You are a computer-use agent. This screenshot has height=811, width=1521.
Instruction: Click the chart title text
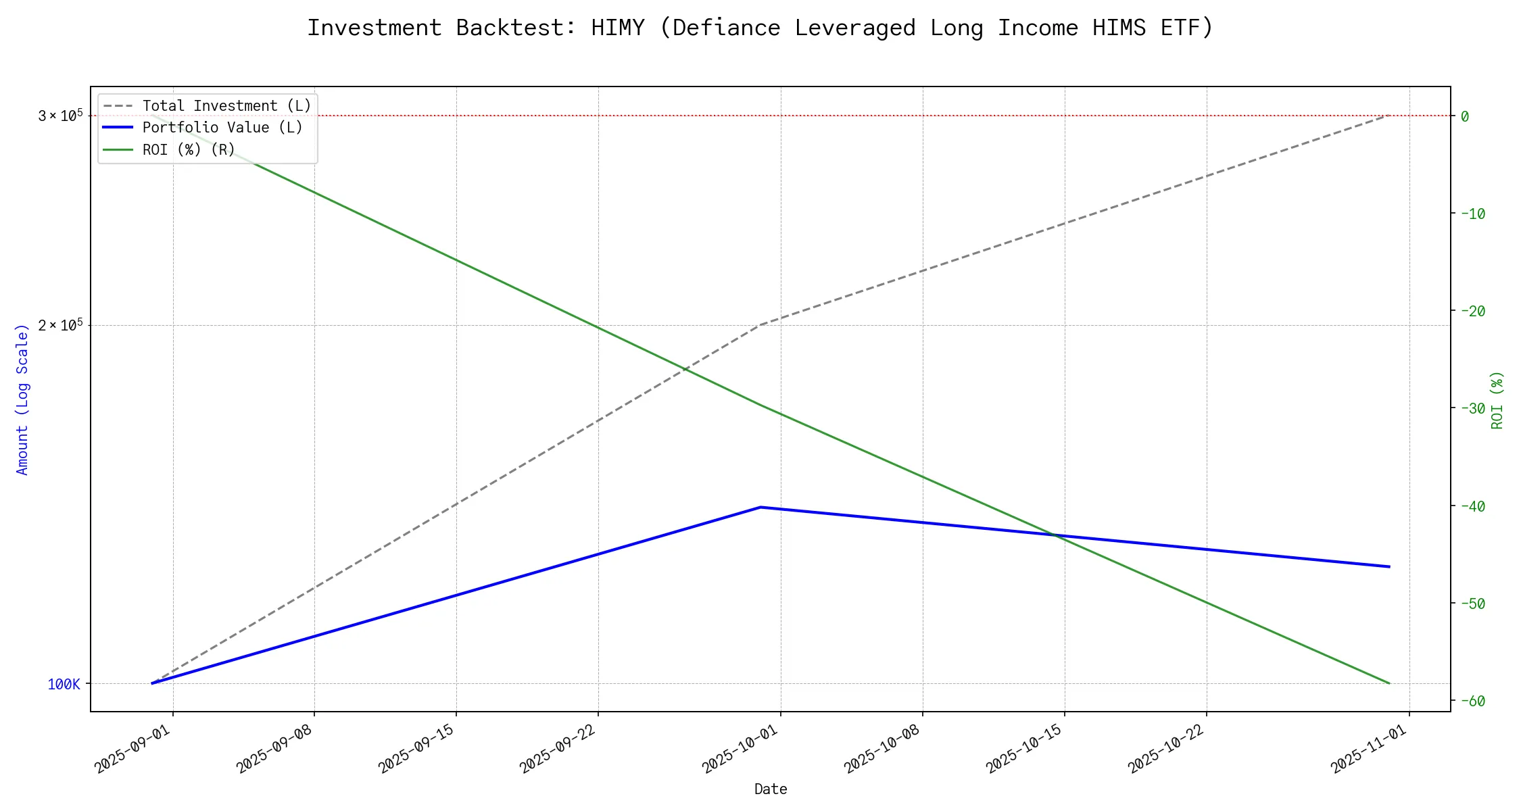pos(760,28)
